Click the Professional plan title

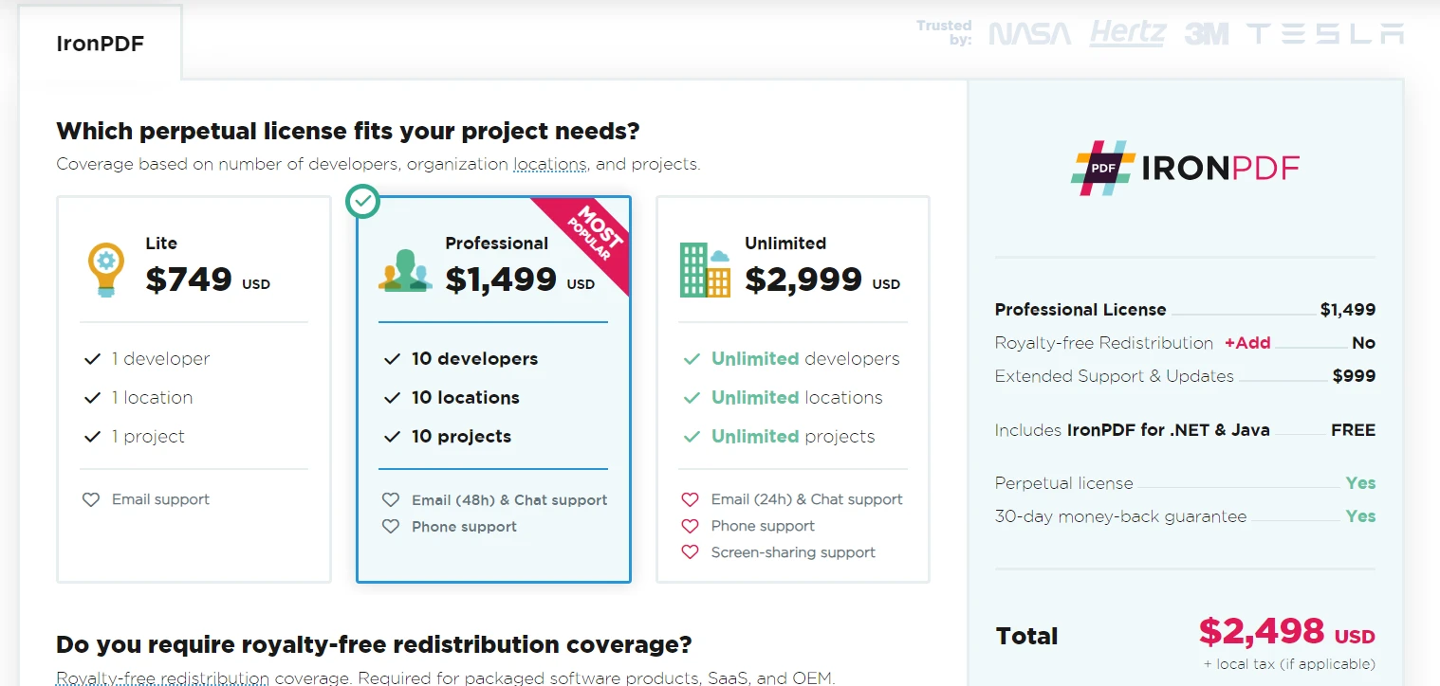pyautogui.click(x=497, y=244)
